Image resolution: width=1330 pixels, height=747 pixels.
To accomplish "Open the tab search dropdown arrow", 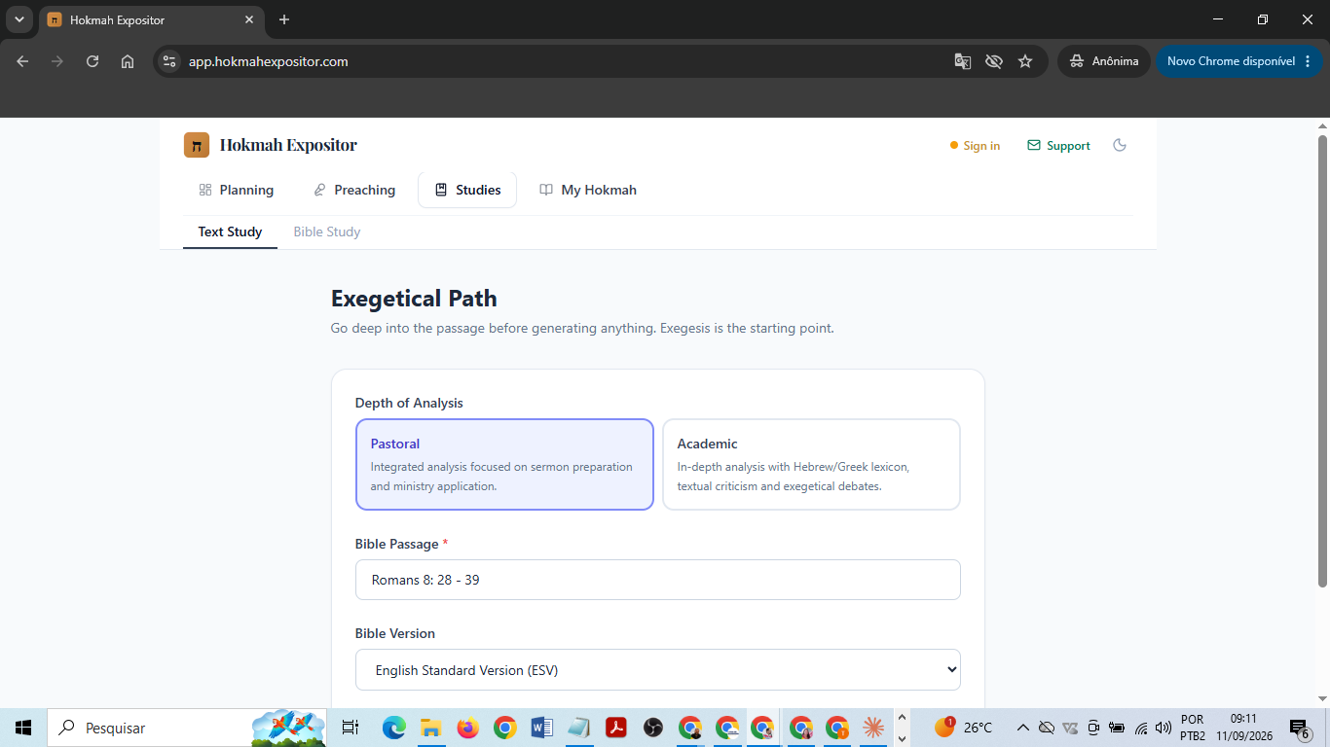I will coord(19,19).
